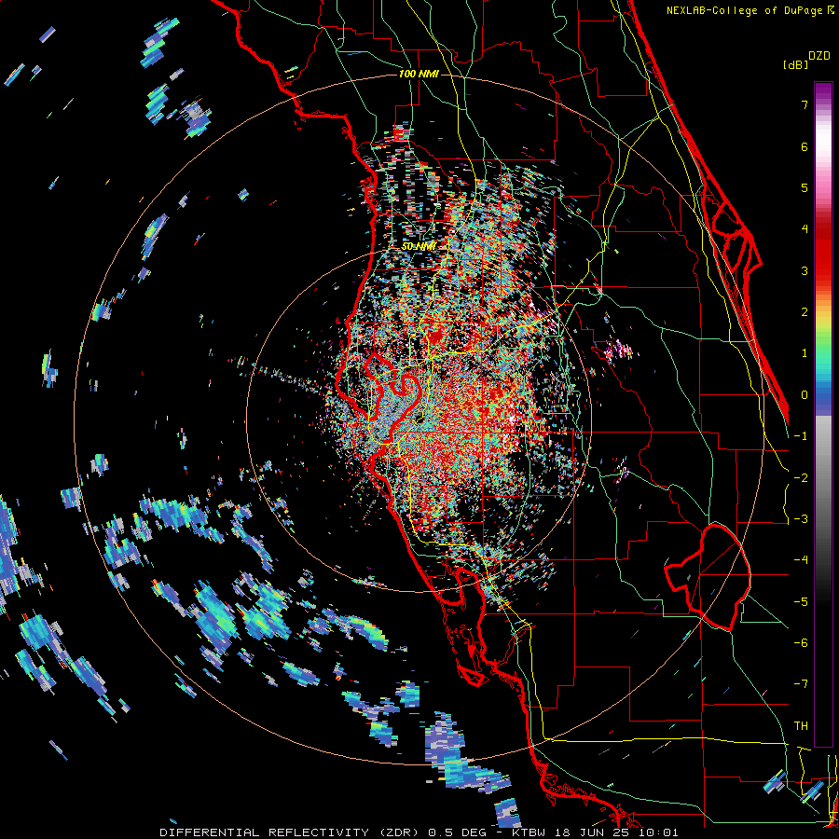This screenshot has height=839, width=839.
Task: Click the -2 dB tick on the scale
Action: tap(801, 478)
